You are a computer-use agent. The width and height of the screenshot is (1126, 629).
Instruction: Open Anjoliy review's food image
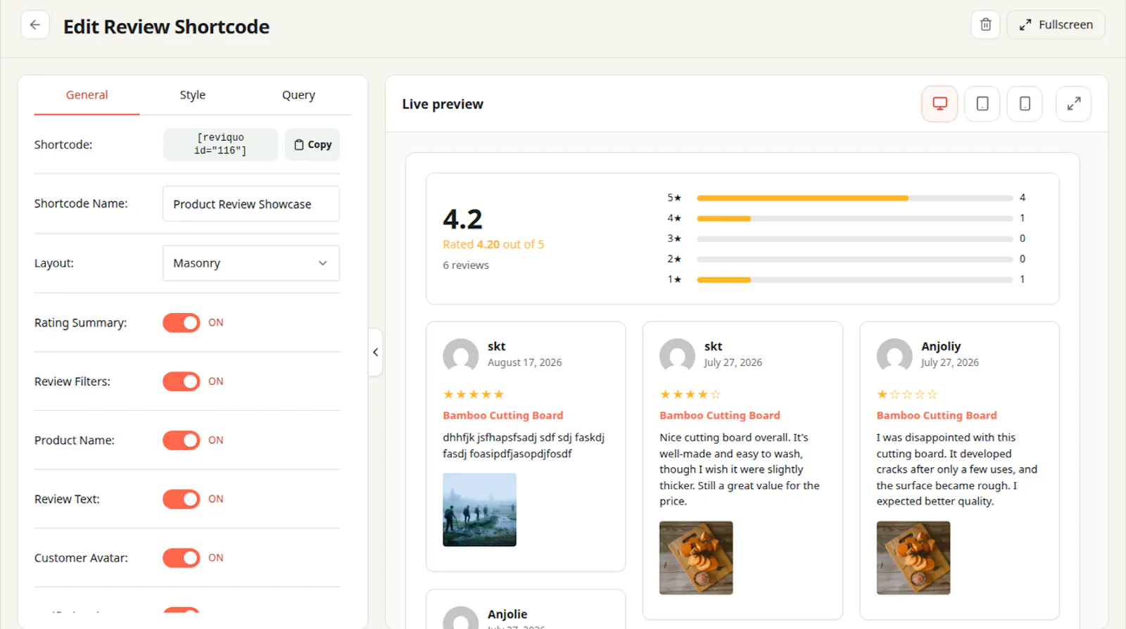(x=913, y=558)
